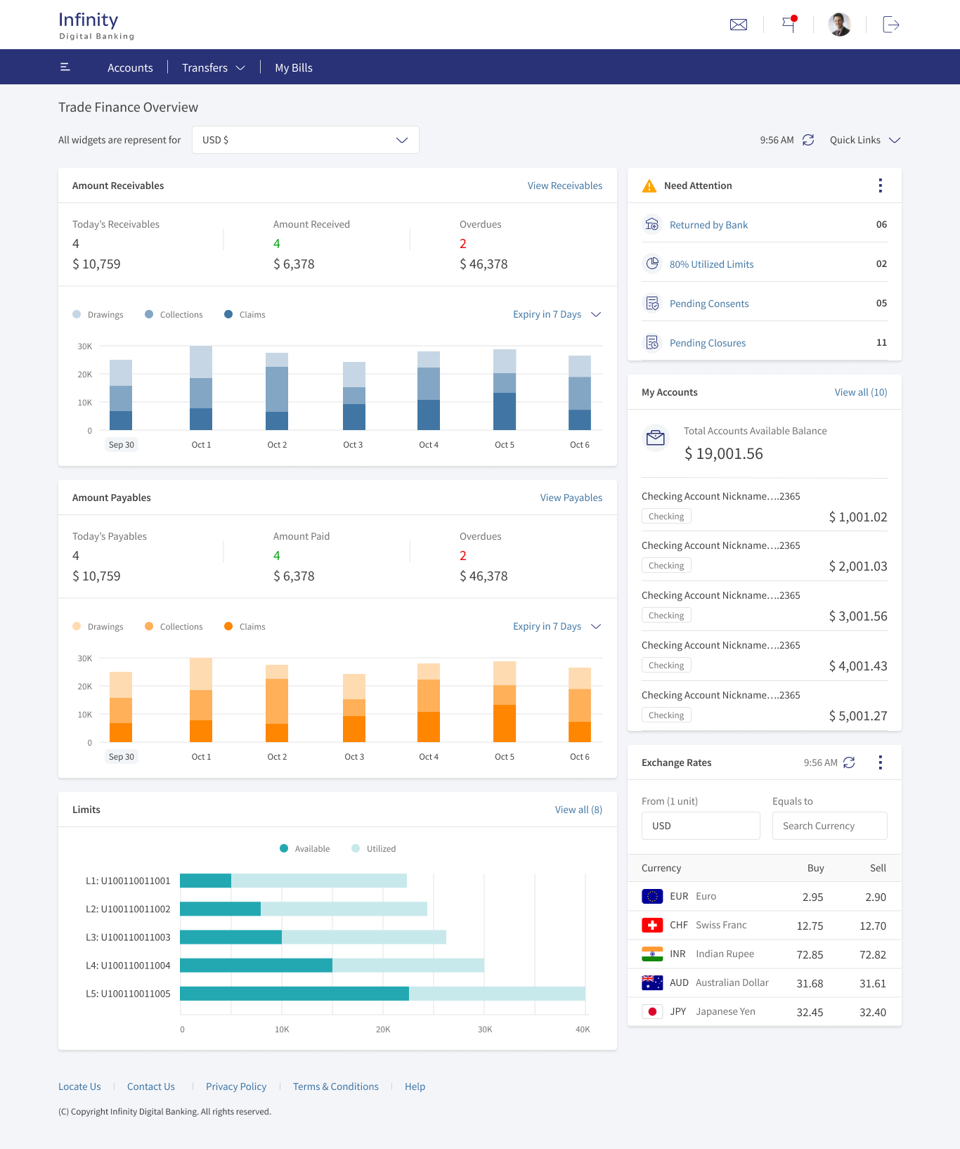960x1149 pixels.
Task: Click the Pending Consents document icon
Action: pos(652,303)
